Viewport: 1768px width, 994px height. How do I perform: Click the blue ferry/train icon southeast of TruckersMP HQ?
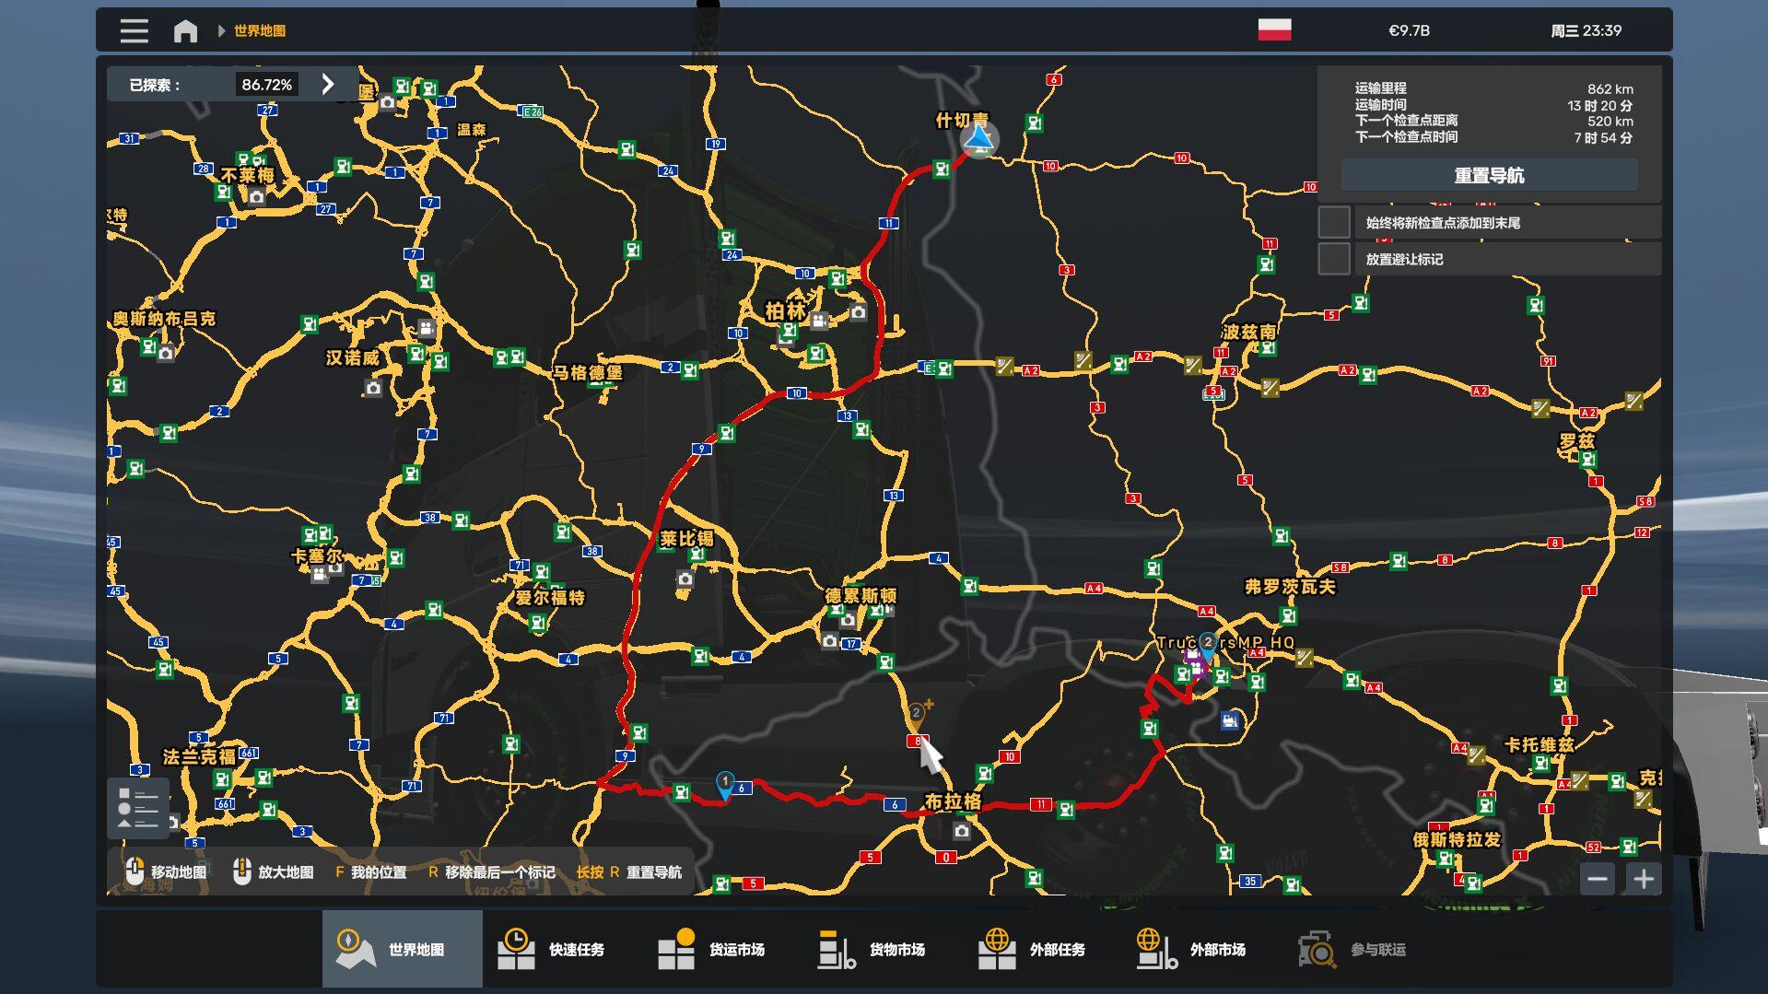1229,720
